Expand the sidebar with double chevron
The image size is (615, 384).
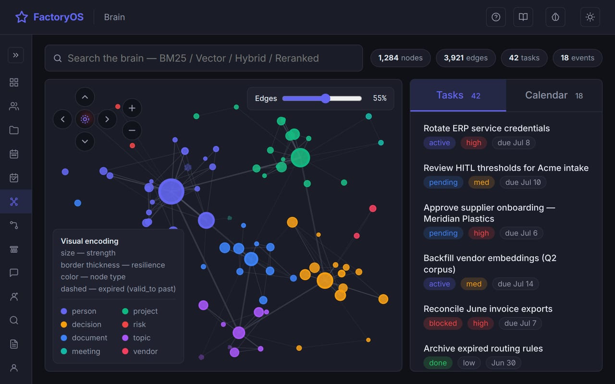click(x=16, y=55)
